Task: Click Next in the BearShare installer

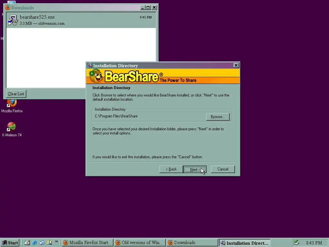Action: click(194, 169)
